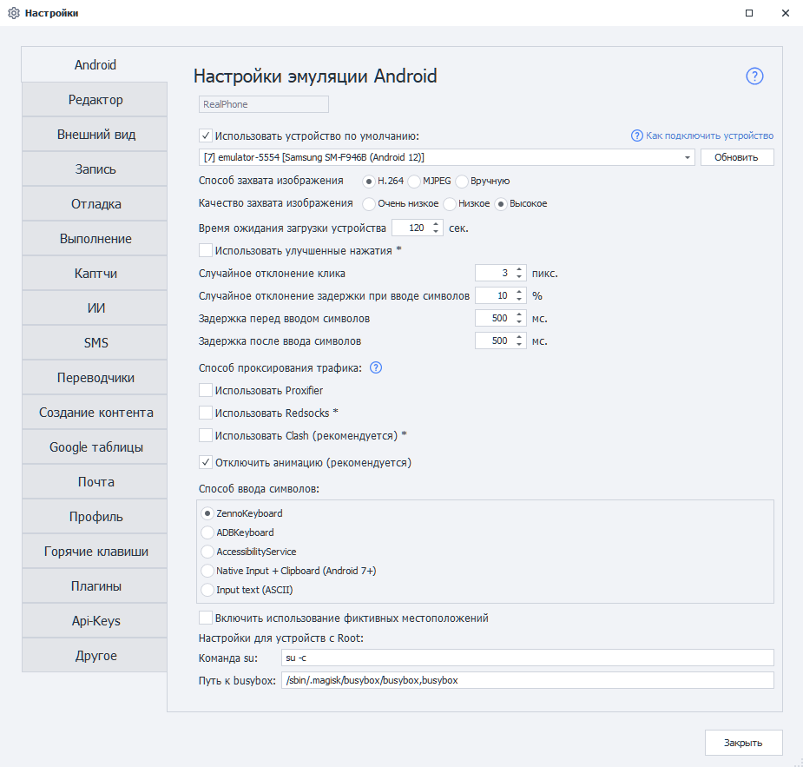Switch to the Android tab
Viewport: 803px width, 767px height.
point(95,64)
